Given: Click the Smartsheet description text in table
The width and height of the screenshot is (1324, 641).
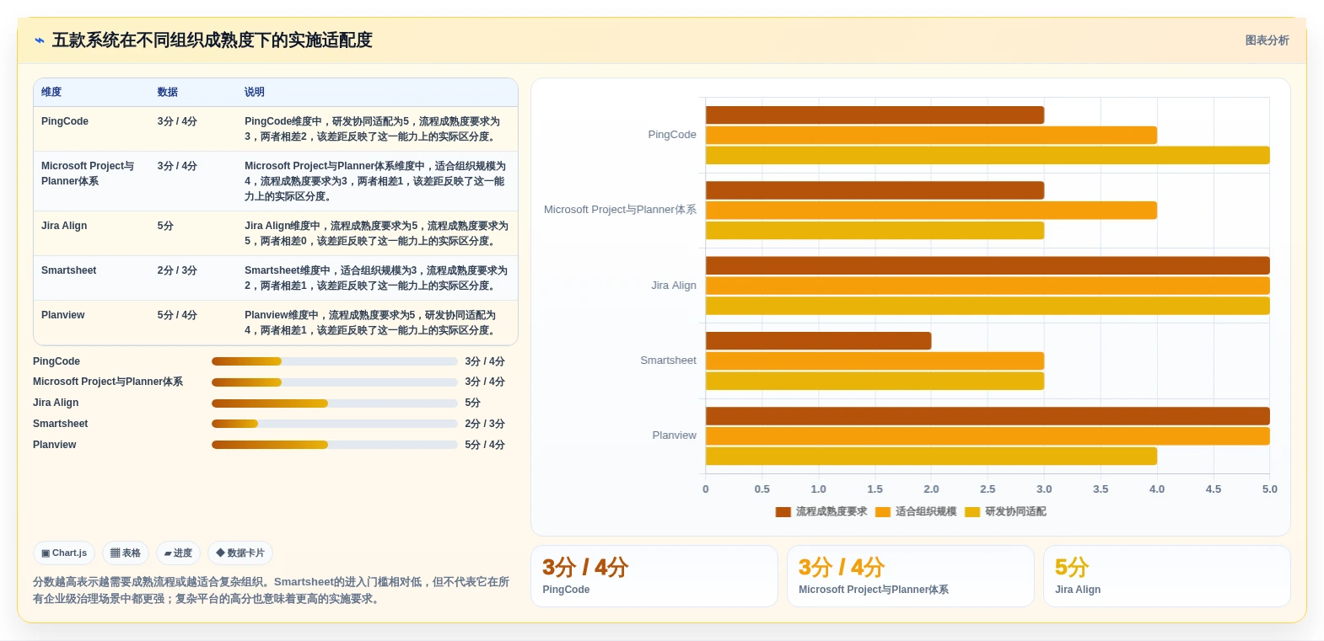Looking at the screenshot, I should pos(376,278).
